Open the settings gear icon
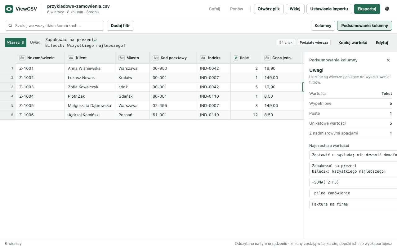The height and width of the screenshot is (248, 397). pos(387,9)
